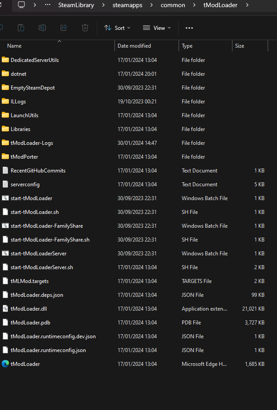Image resolution: width=277 pixels, height=410 pixels.
Task: Click the This PC monitor icon in address bar
Action: (x=21, y=5)
